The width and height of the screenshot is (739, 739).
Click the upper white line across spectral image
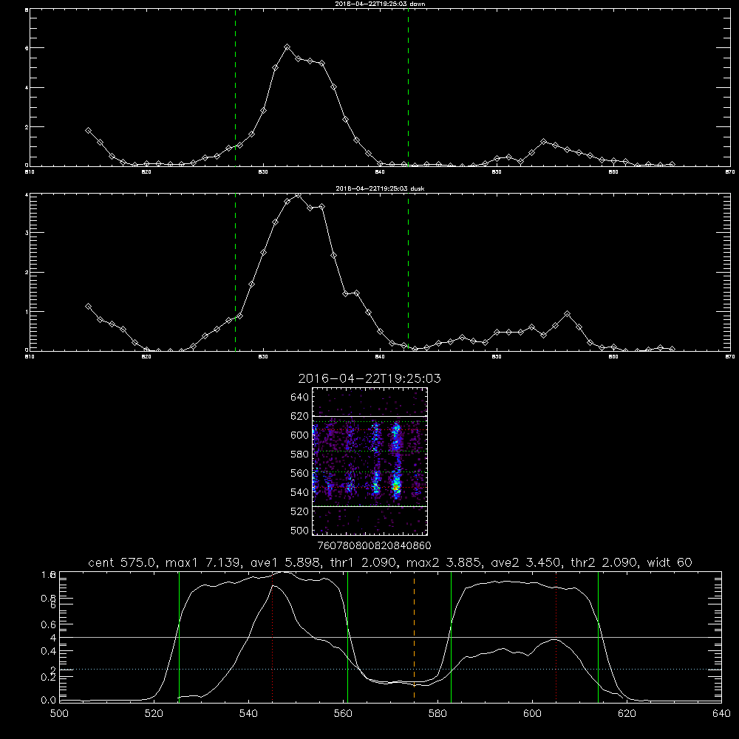(369, 416)
